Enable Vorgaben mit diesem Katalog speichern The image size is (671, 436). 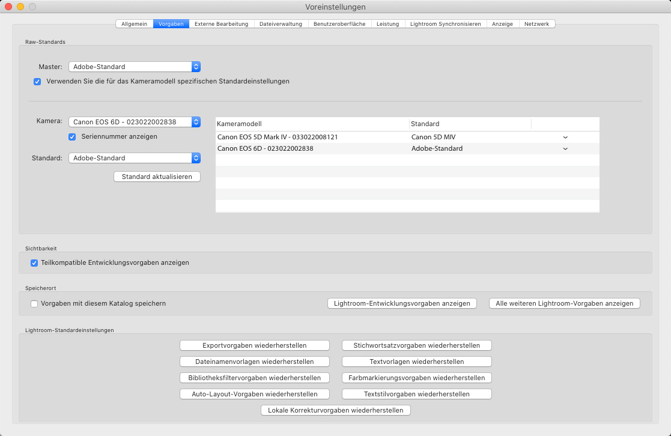34,303
